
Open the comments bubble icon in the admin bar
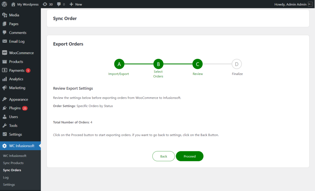pyautogui.click(x=59, y=4)
